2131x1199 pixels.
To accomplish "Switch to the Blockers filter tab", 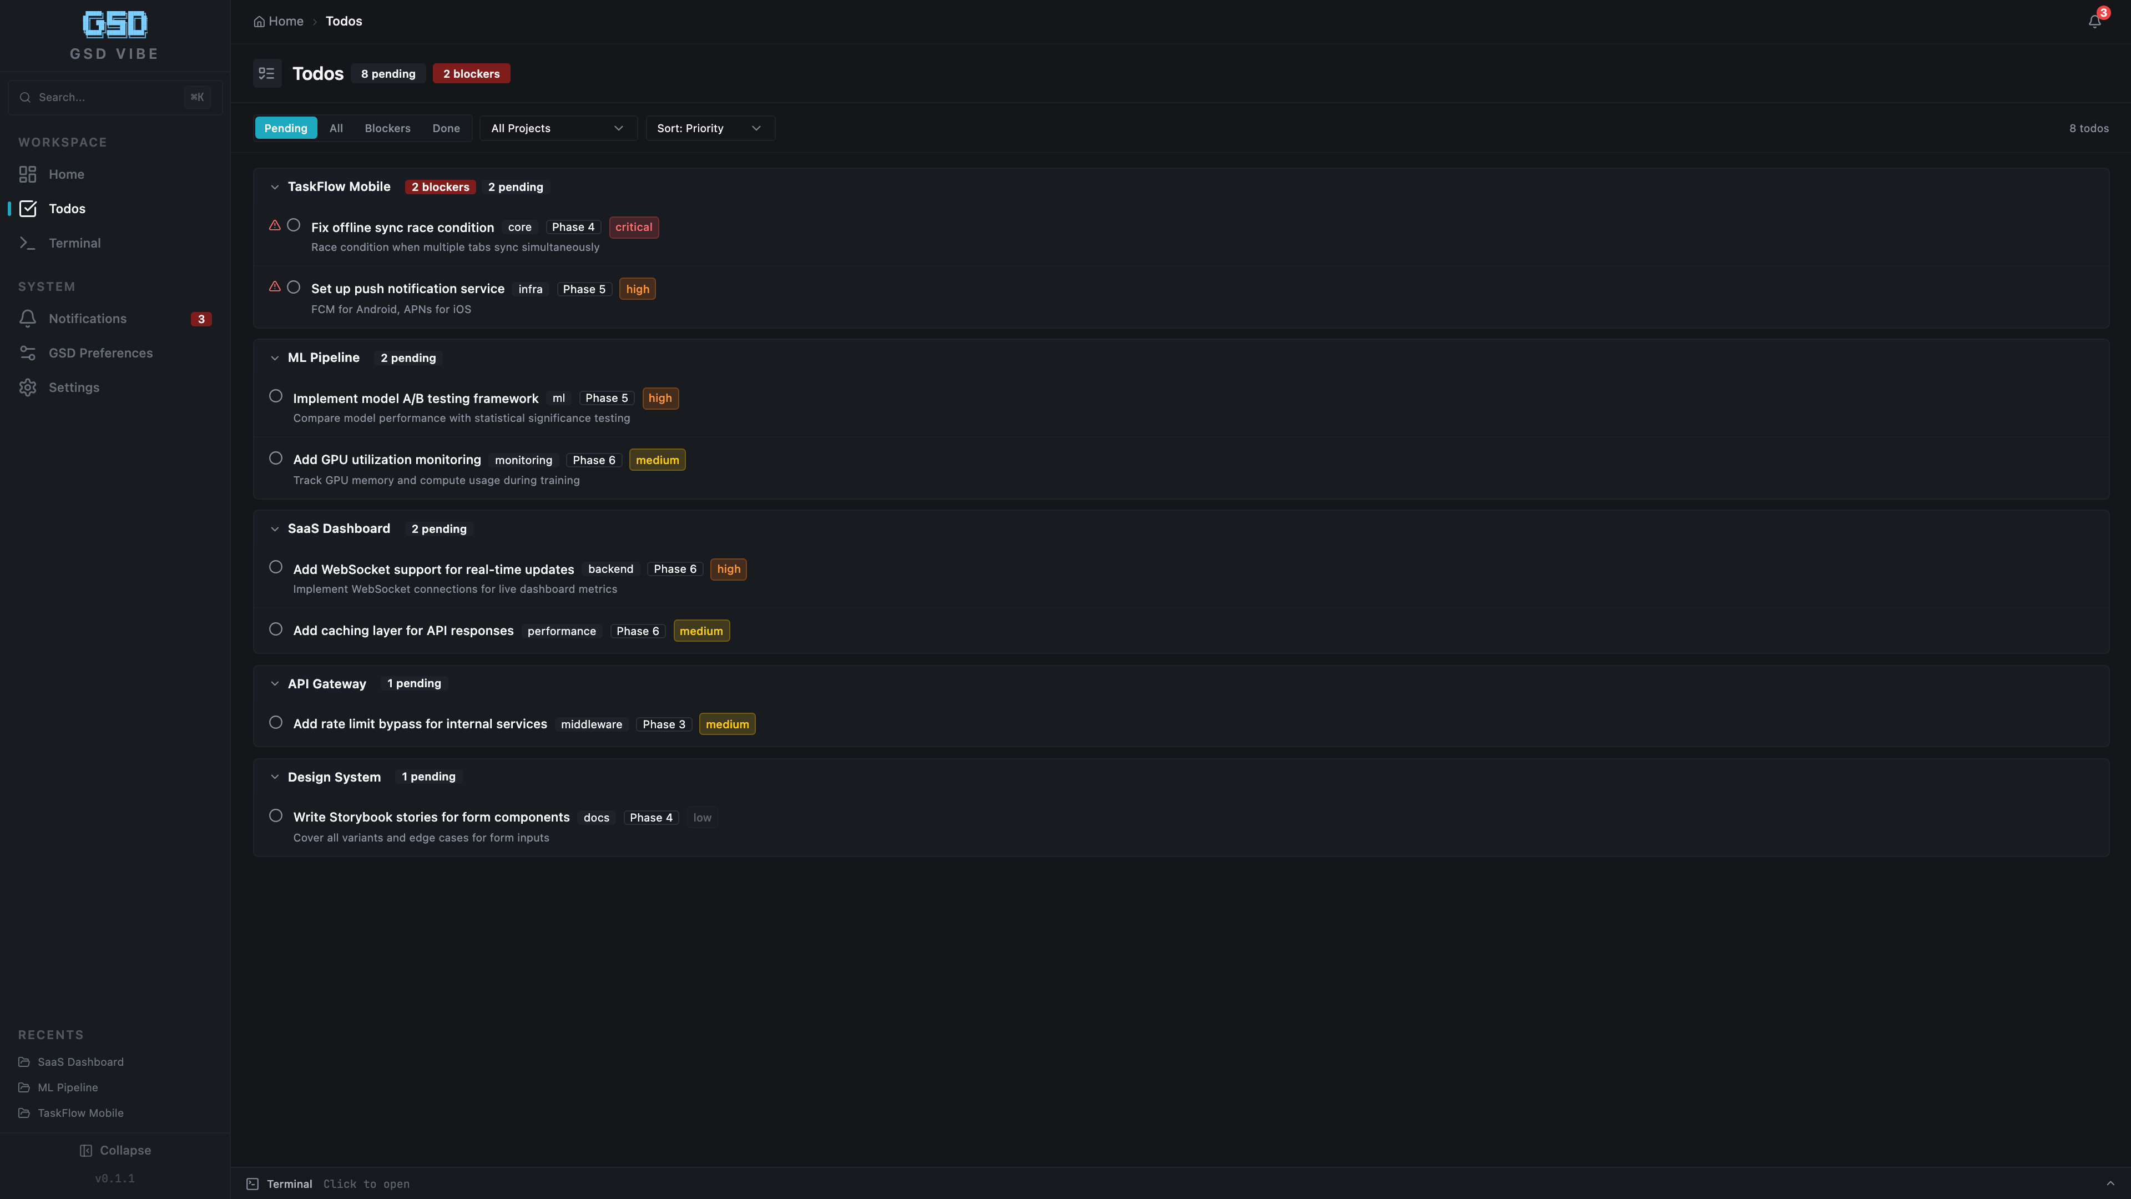I will click(386, 128).
